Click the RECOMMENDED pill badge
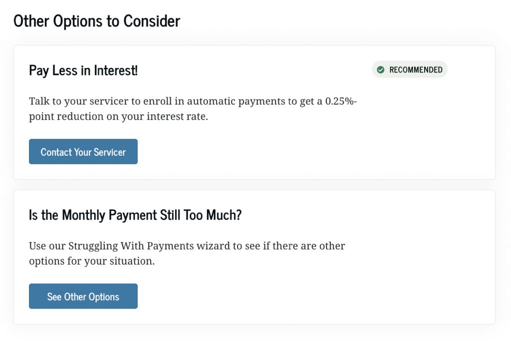The height and width of the screenshot is (341, 511). [409, 69]
